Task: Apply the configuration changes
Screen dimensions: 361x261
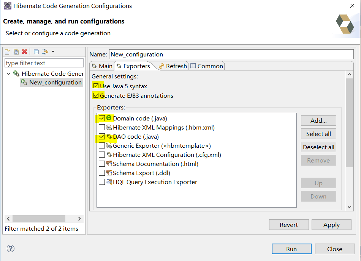Action: 331,225
